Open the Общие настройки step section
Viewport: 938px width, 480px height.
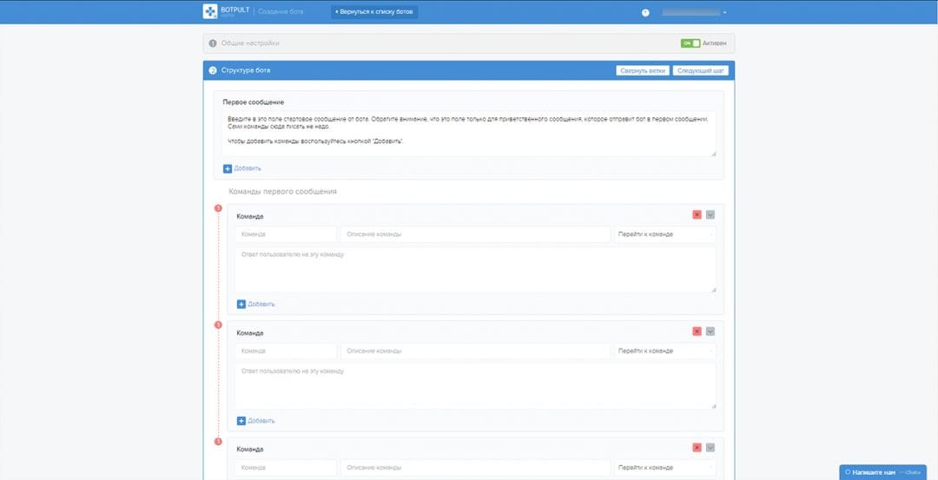point(250,43)
